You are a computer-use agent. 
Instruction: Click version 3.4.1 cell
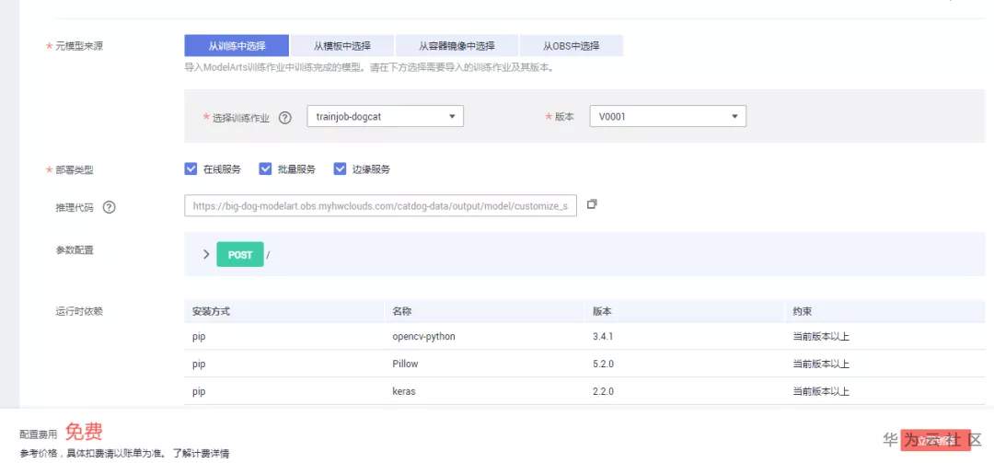[603, 337]
